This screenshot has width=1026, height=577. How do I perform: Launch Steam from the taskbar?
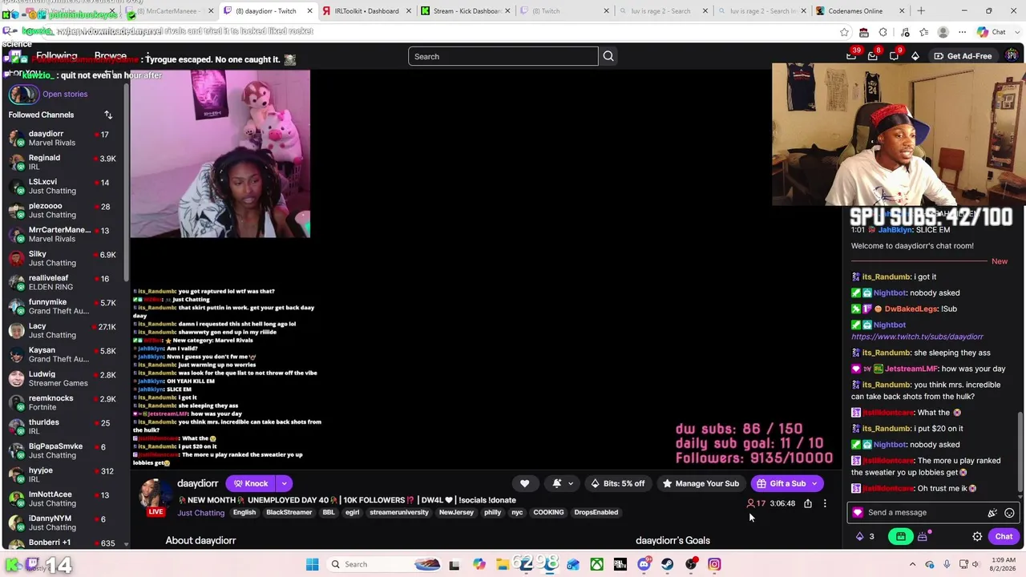click(x=667, y=564)
